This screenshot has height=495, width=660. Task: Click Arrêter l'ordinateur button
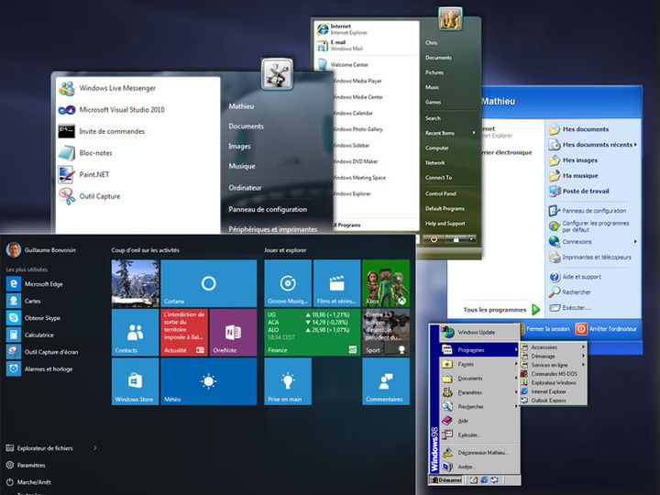pyautogui.click(x=605, y=329)
